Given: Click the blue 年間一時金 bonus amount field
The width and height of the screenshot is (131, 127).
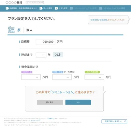Looking at the screenshot, I should click(x=62, y=77).
